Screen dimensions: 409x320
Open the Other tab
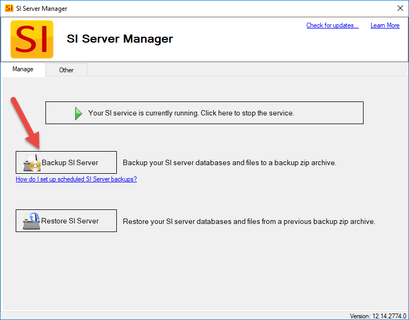66,70
